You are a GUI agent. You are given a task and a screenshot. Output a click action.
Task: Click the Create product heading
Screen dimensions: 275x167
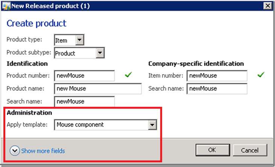point(36,23)
